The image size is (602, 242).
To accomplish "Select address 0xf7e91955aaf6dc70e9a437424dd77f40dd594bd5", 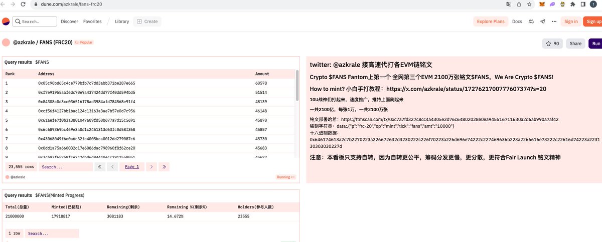I will tap(86, 92).
